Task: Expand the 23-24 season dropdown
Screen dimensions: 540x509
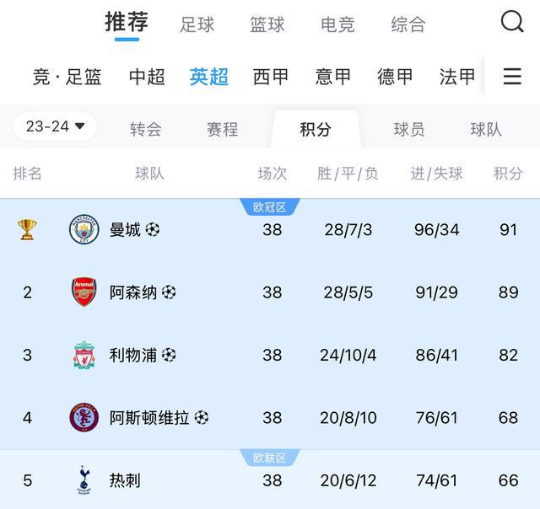Action: 55,126
